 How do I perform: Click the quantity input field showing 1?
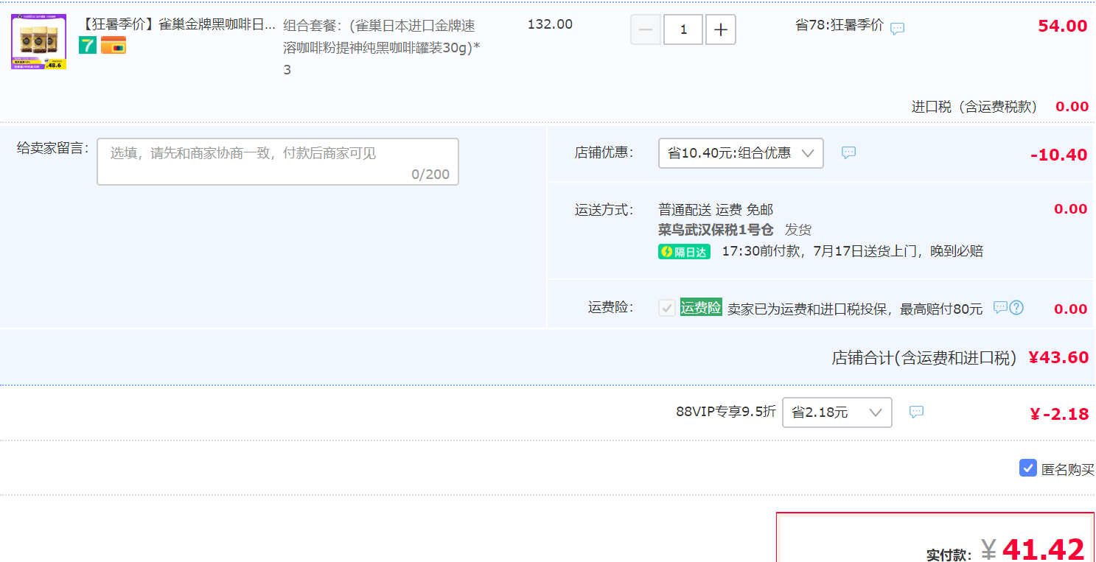683,29
